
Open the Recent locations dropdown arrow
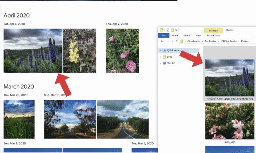pos(172,41)
